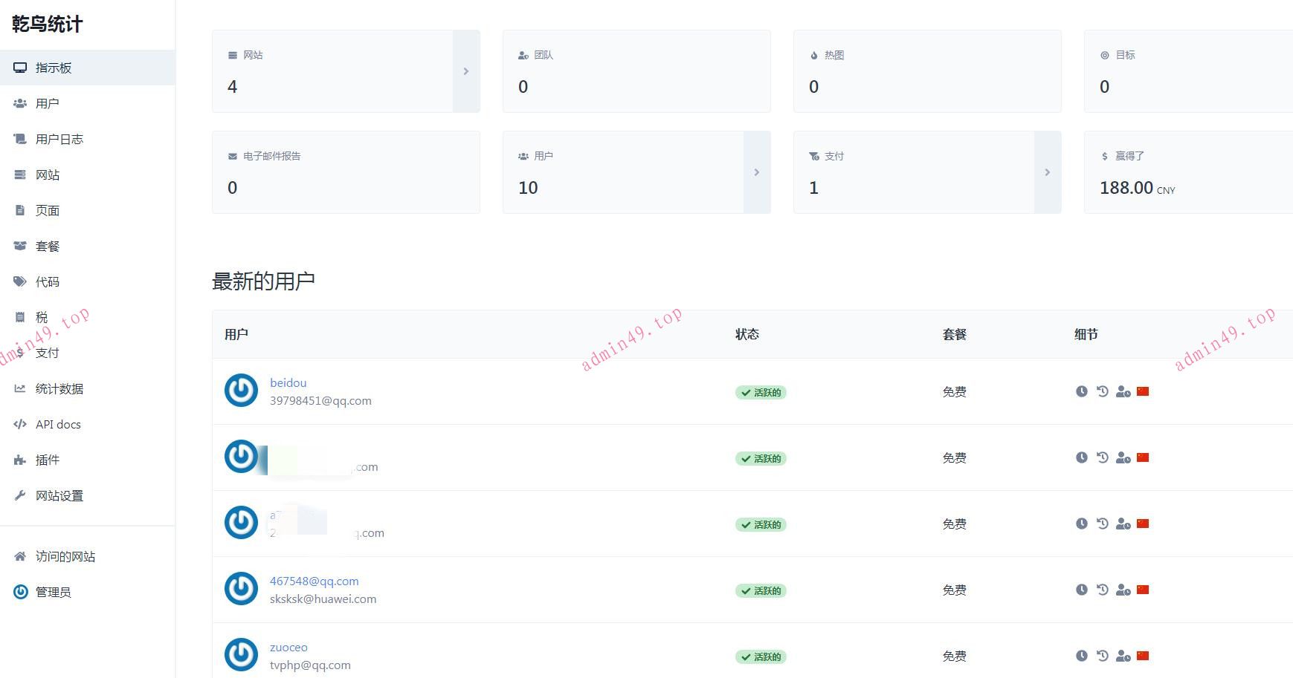Click beidou's user avatar icon
Image resolution: width=1293 pixels, height=678 pixels.
pyautogui.click(x=241, y=391)
